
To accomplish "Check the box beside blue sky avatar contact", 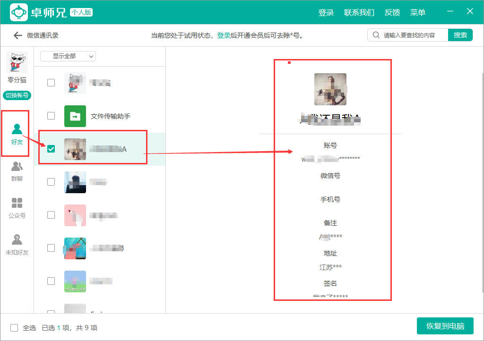I will pyautogui.click(x=51, y=281).
